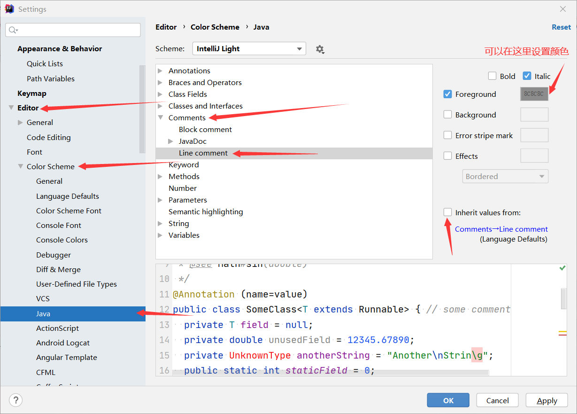
Task: Collapse the Comments category
Action: click(160, 117)
